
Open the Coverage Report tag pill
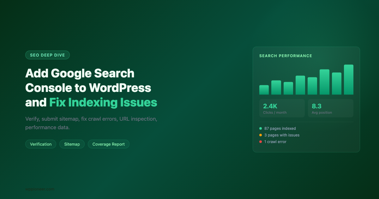(x=109, y=144)
